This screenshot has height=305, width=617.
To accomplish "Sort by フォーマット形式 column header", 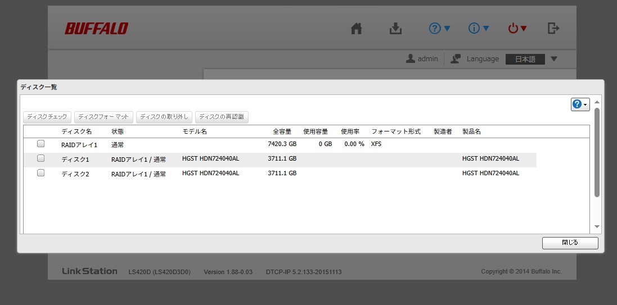I will 397,131.
